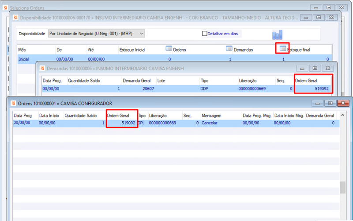Screen dimensions: 353x221
Task: Maximize the Seleciona Ordens window
Action: click(x=329, y=7)
